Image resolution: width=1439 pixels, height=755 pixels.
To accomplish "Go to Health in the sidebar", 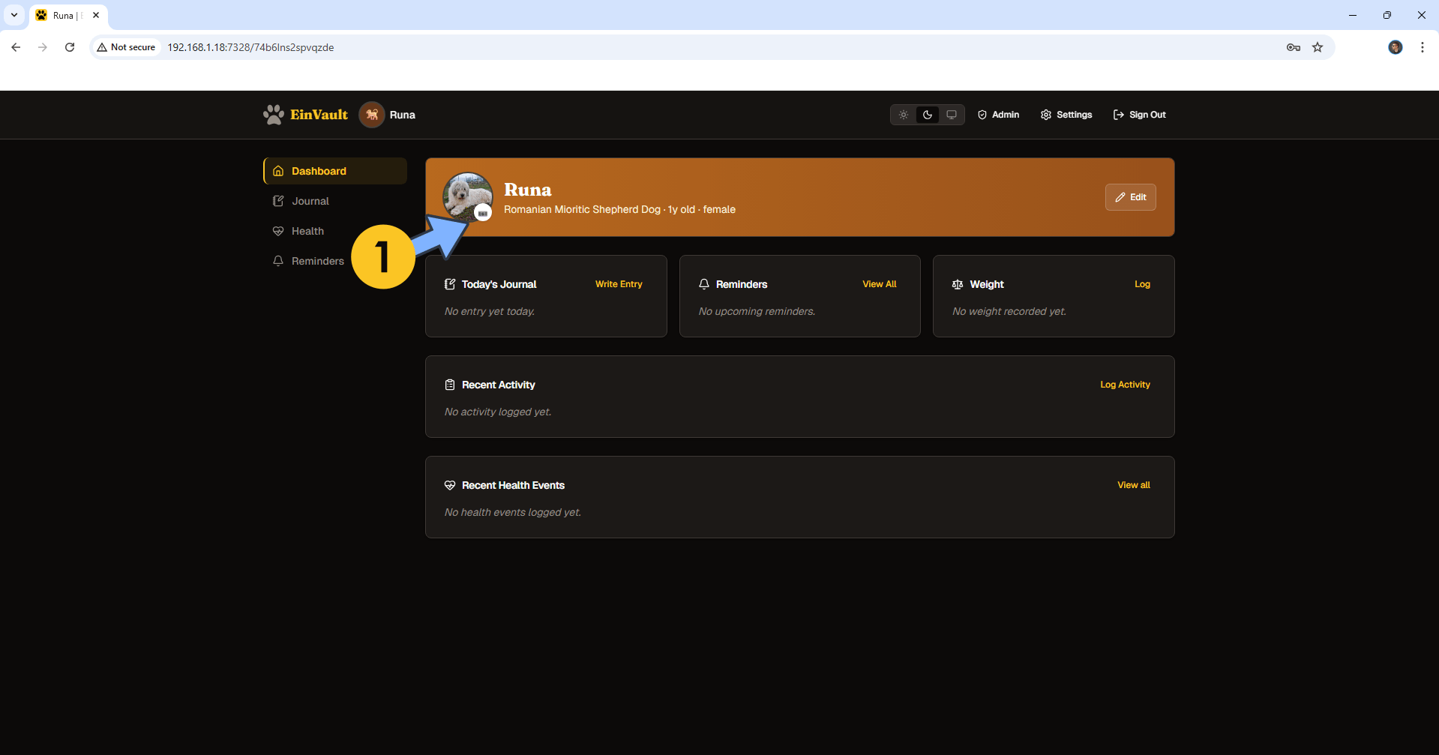I will click(307, 231).
